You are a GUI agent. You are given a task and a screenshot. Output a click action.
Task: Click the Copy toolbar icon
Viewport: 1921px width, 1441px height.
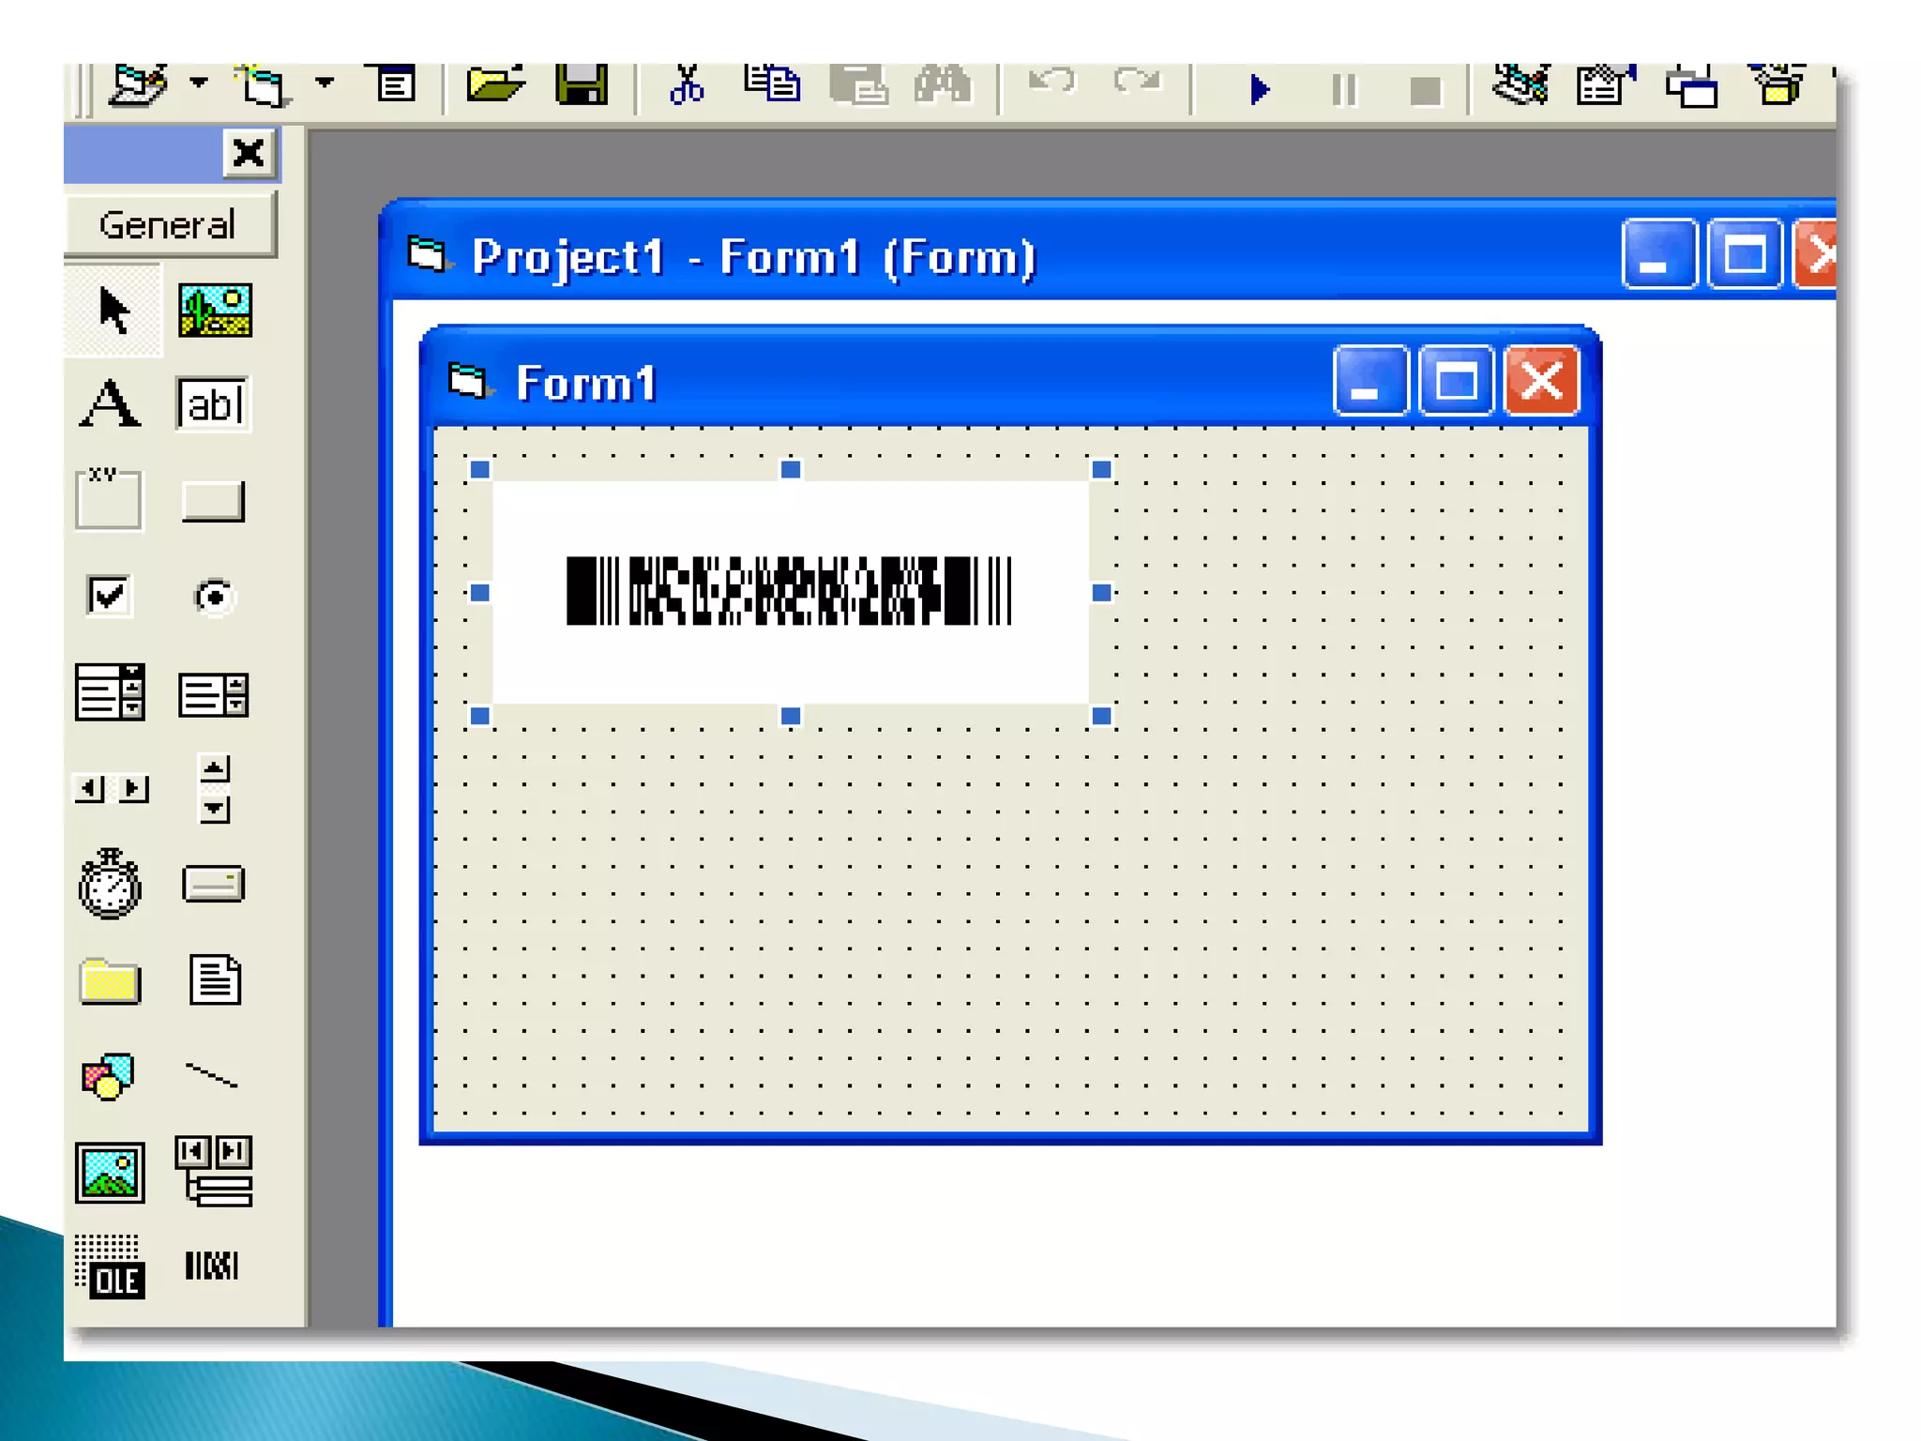click(x=772, y=84)
